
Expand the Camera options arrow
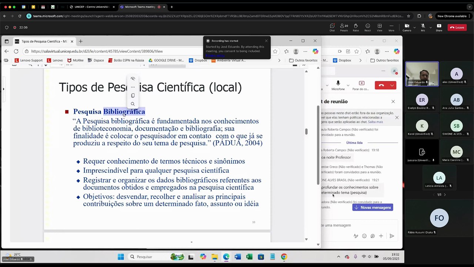point(415,27)
